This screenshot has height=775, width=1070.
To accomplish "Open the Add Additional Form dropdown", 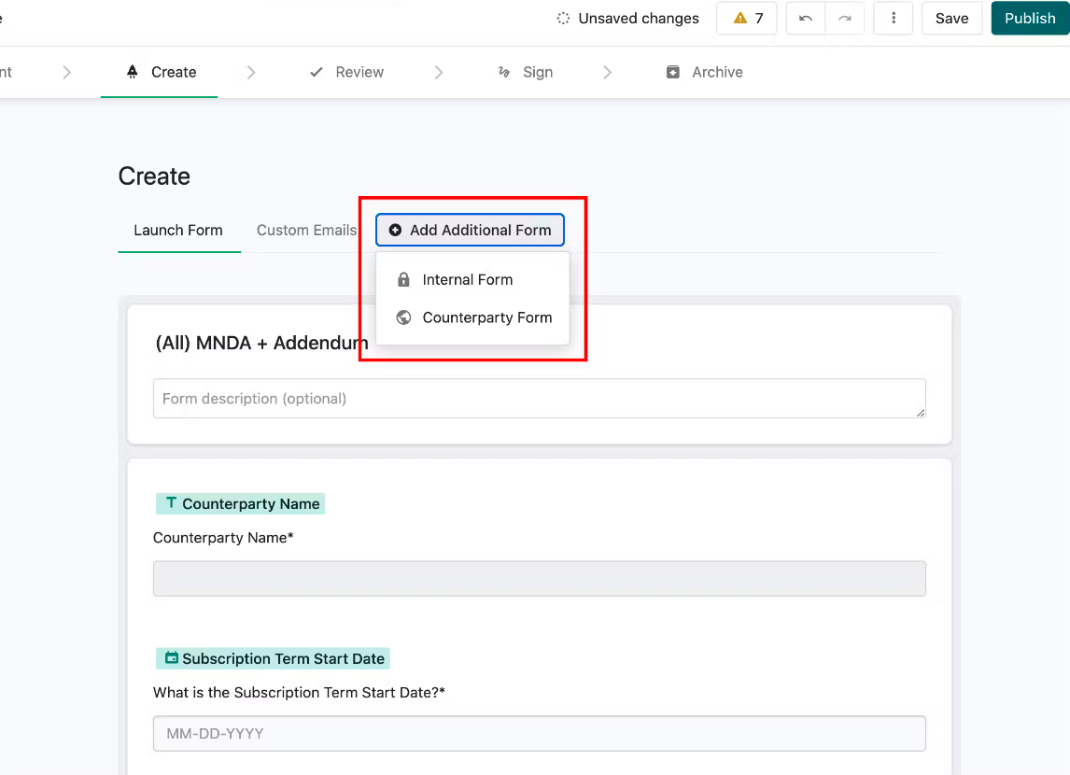I will click(470, 230).
